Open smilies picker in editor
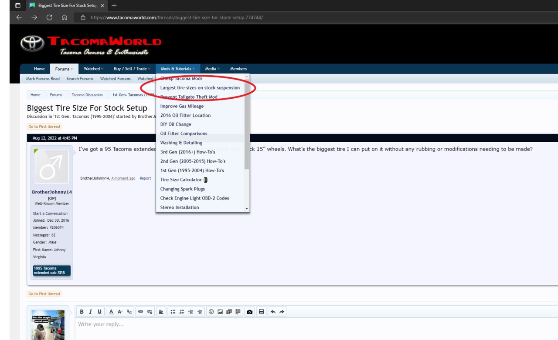The height and width of the screenshot is (340, 558). tap(211, 312)
